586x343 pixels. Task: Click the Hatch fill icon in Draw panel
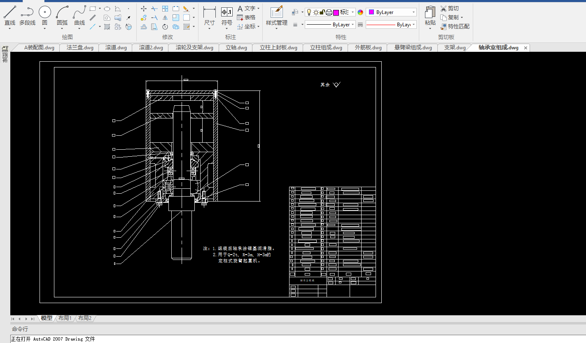pyautogui.click(x=107, y=27)
